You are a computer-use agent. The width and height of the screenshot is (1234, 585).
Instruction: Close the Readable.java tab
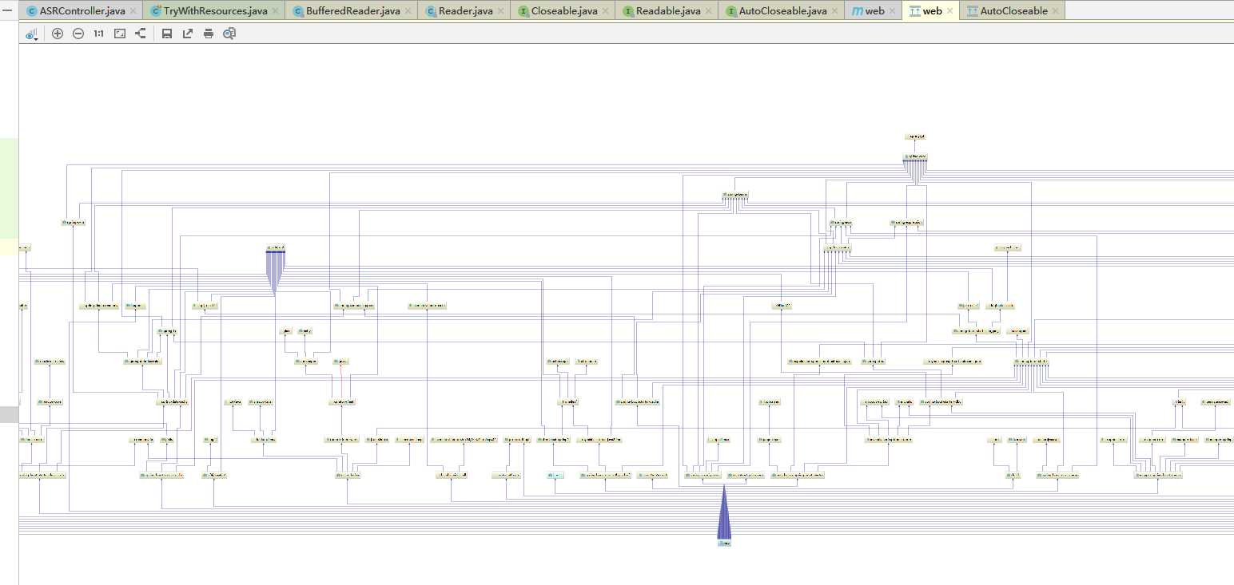709,11
